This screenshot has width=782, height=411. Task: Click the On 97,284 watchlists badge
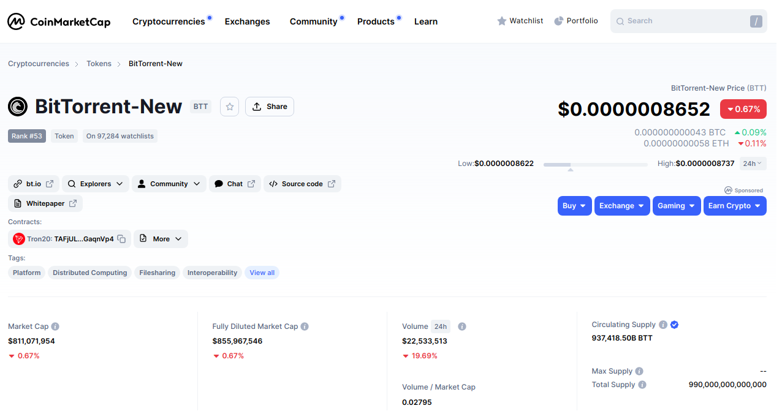coord(120,136)
